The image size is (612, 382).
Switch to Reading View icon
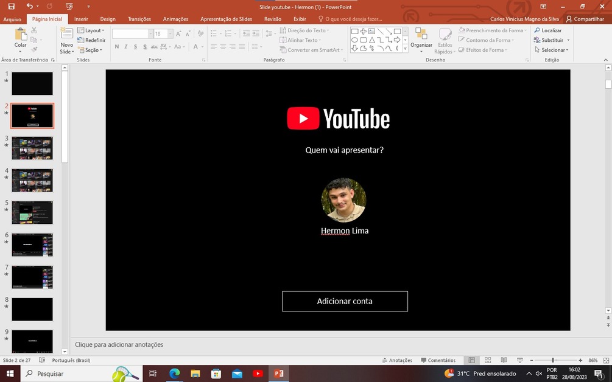[504, 360]
